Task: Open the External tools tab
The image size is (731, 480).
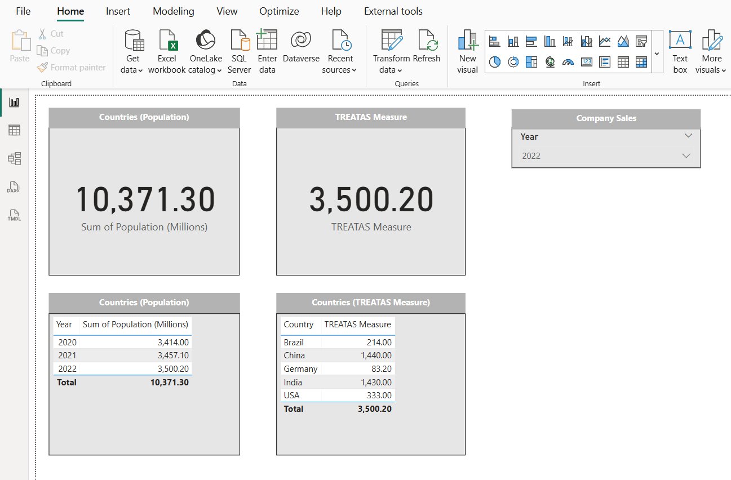Action: [393, 11]
